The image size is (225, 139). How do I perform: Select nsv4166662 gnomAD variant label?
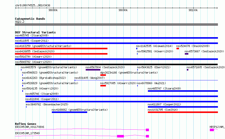80,110
